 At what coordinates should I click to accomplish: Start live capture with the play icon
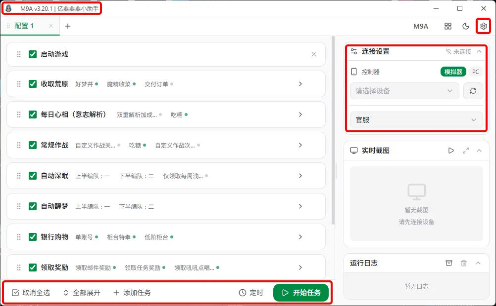pyautogui.click(x=451, y=151)
